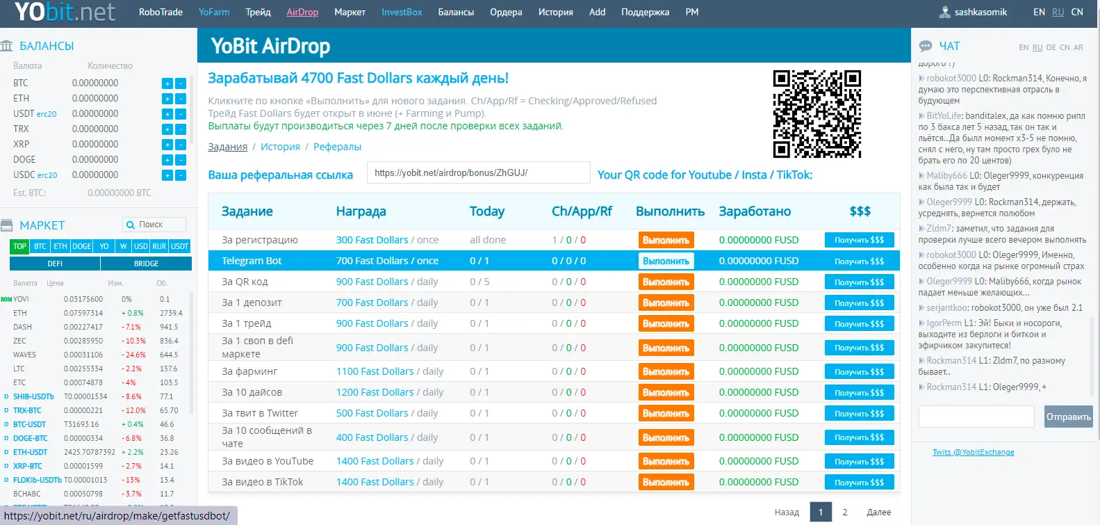The image size is (1100, 525).
Task: Go to page 2 of tasks
Action: point(845,512)
